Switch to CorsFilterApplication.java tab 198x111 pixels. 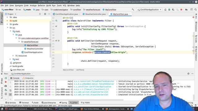coord(67,14)
